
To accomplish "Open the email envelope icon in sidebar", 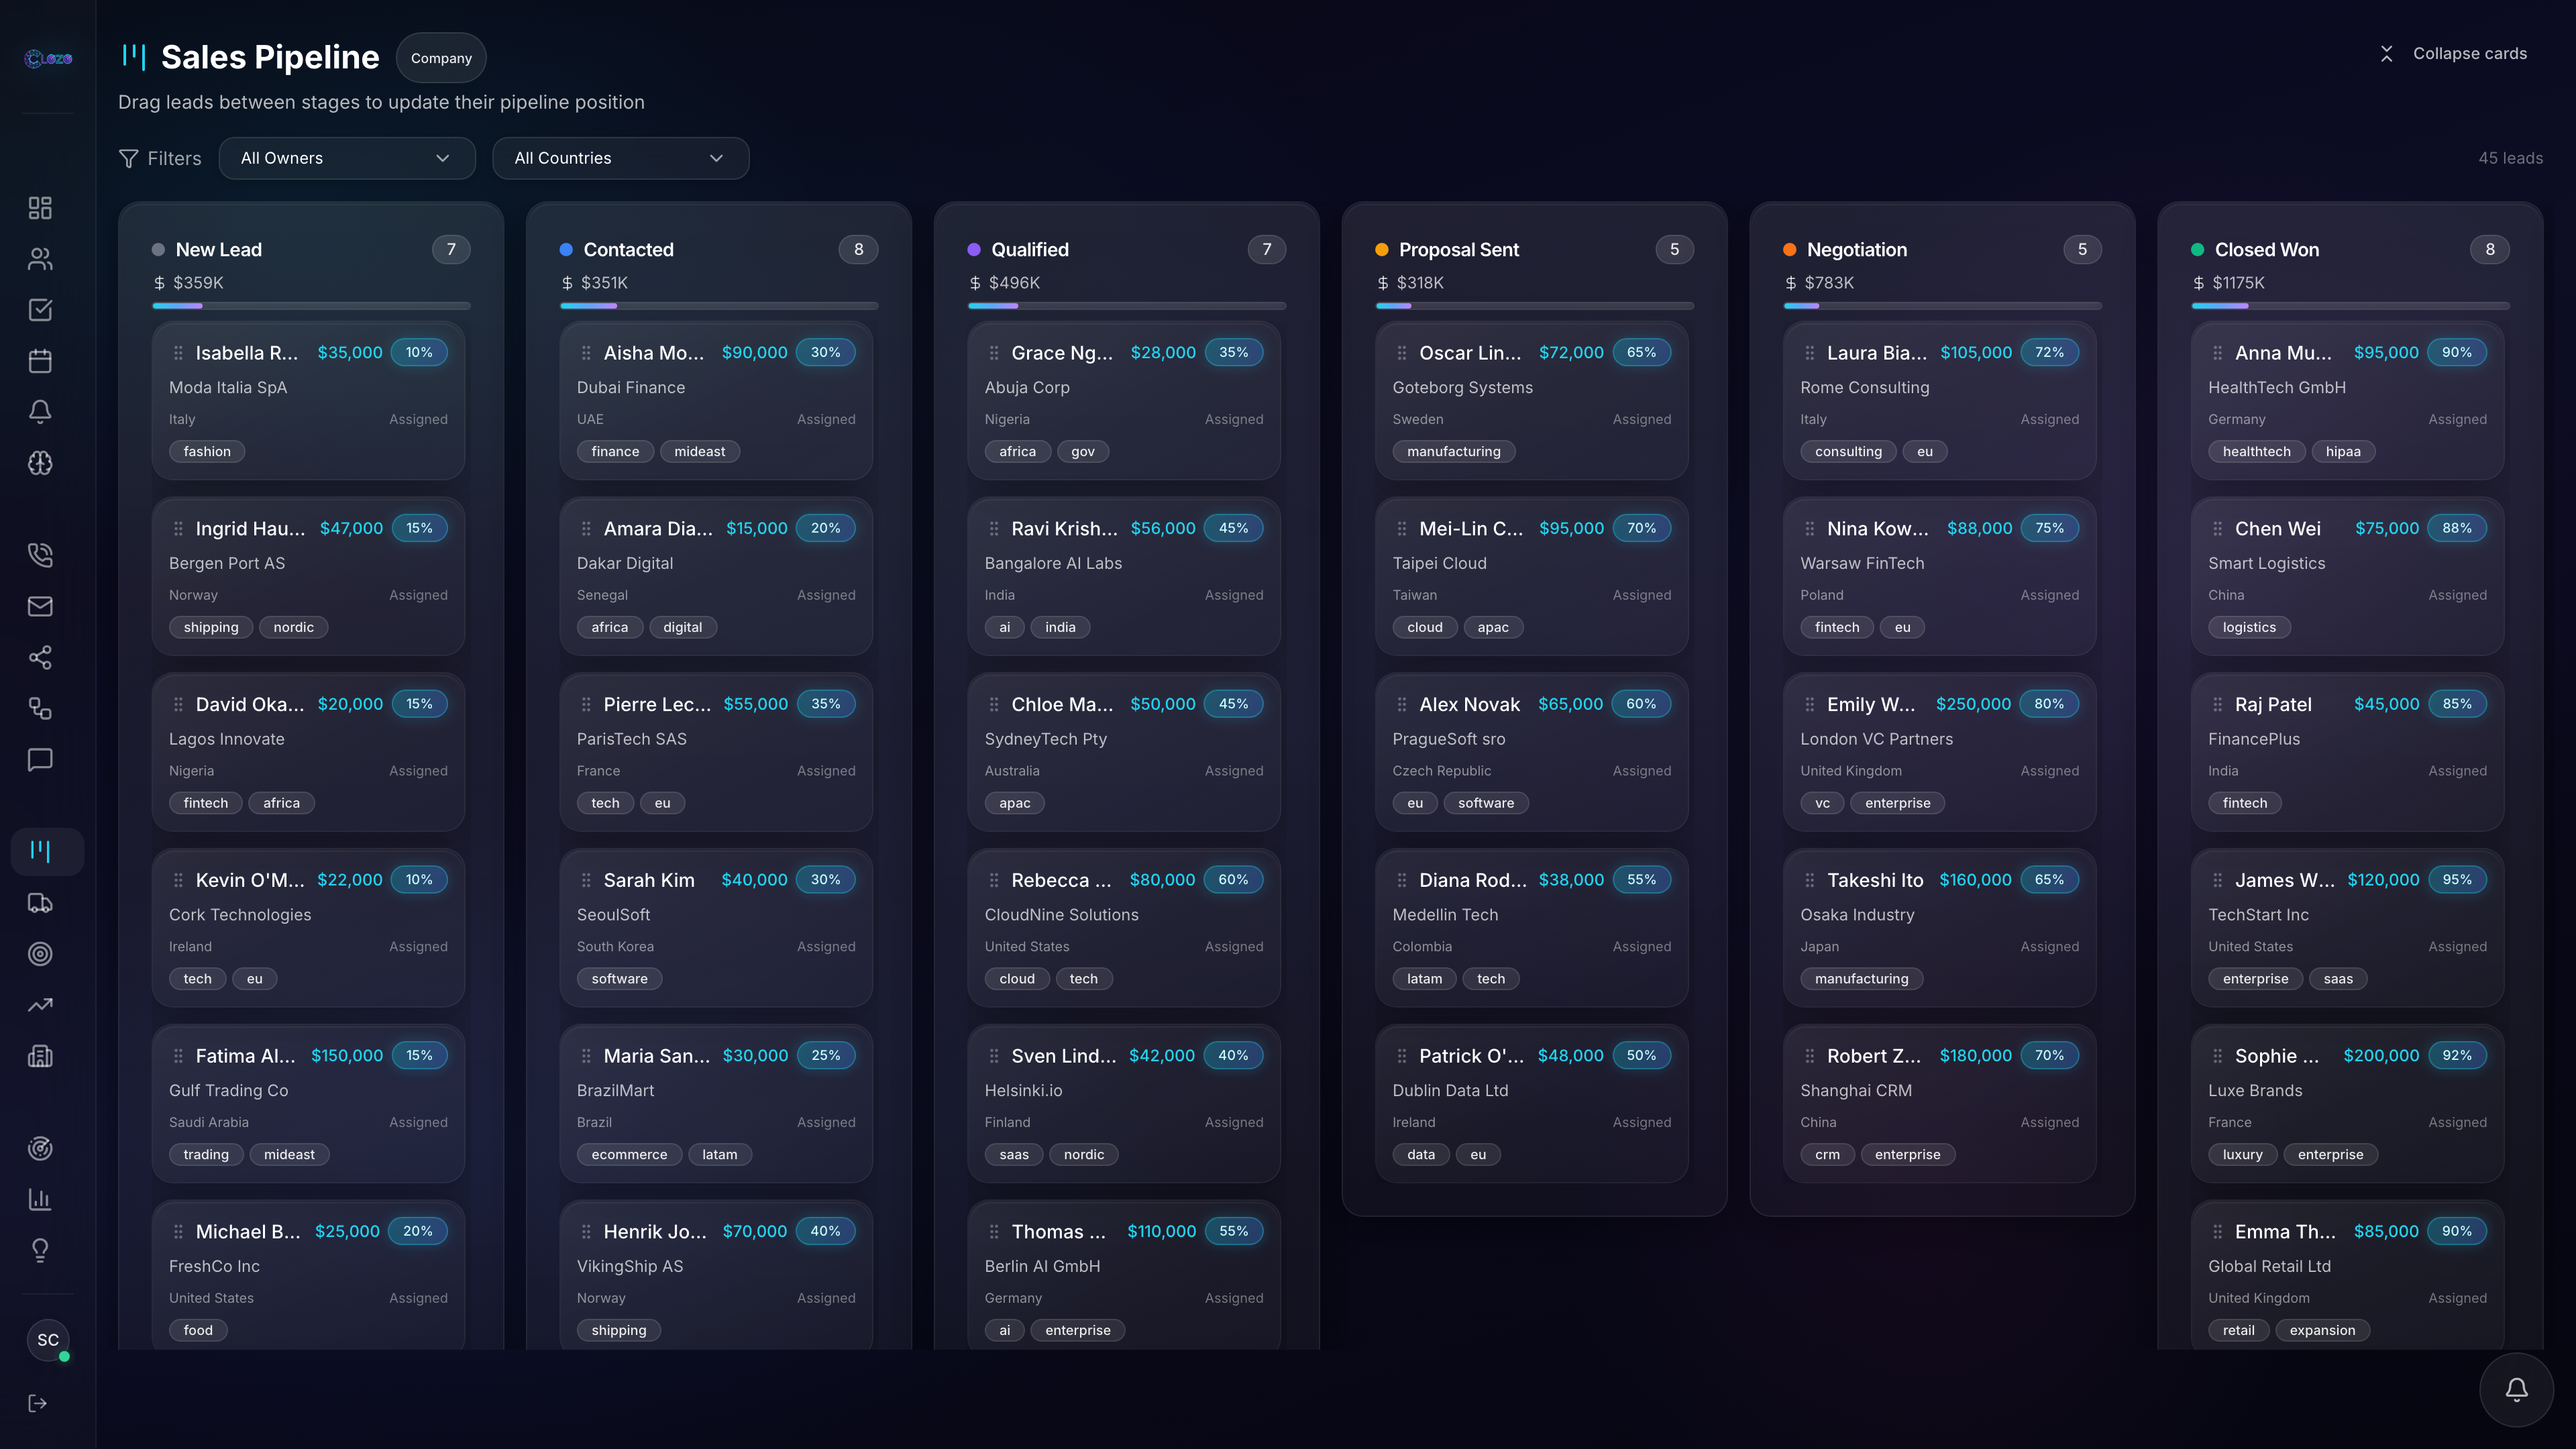I will 40,606.
